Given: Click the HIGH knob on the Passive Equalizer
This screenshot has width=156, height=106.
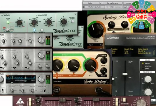Looking at the screenshot, I should coord(30,41).
